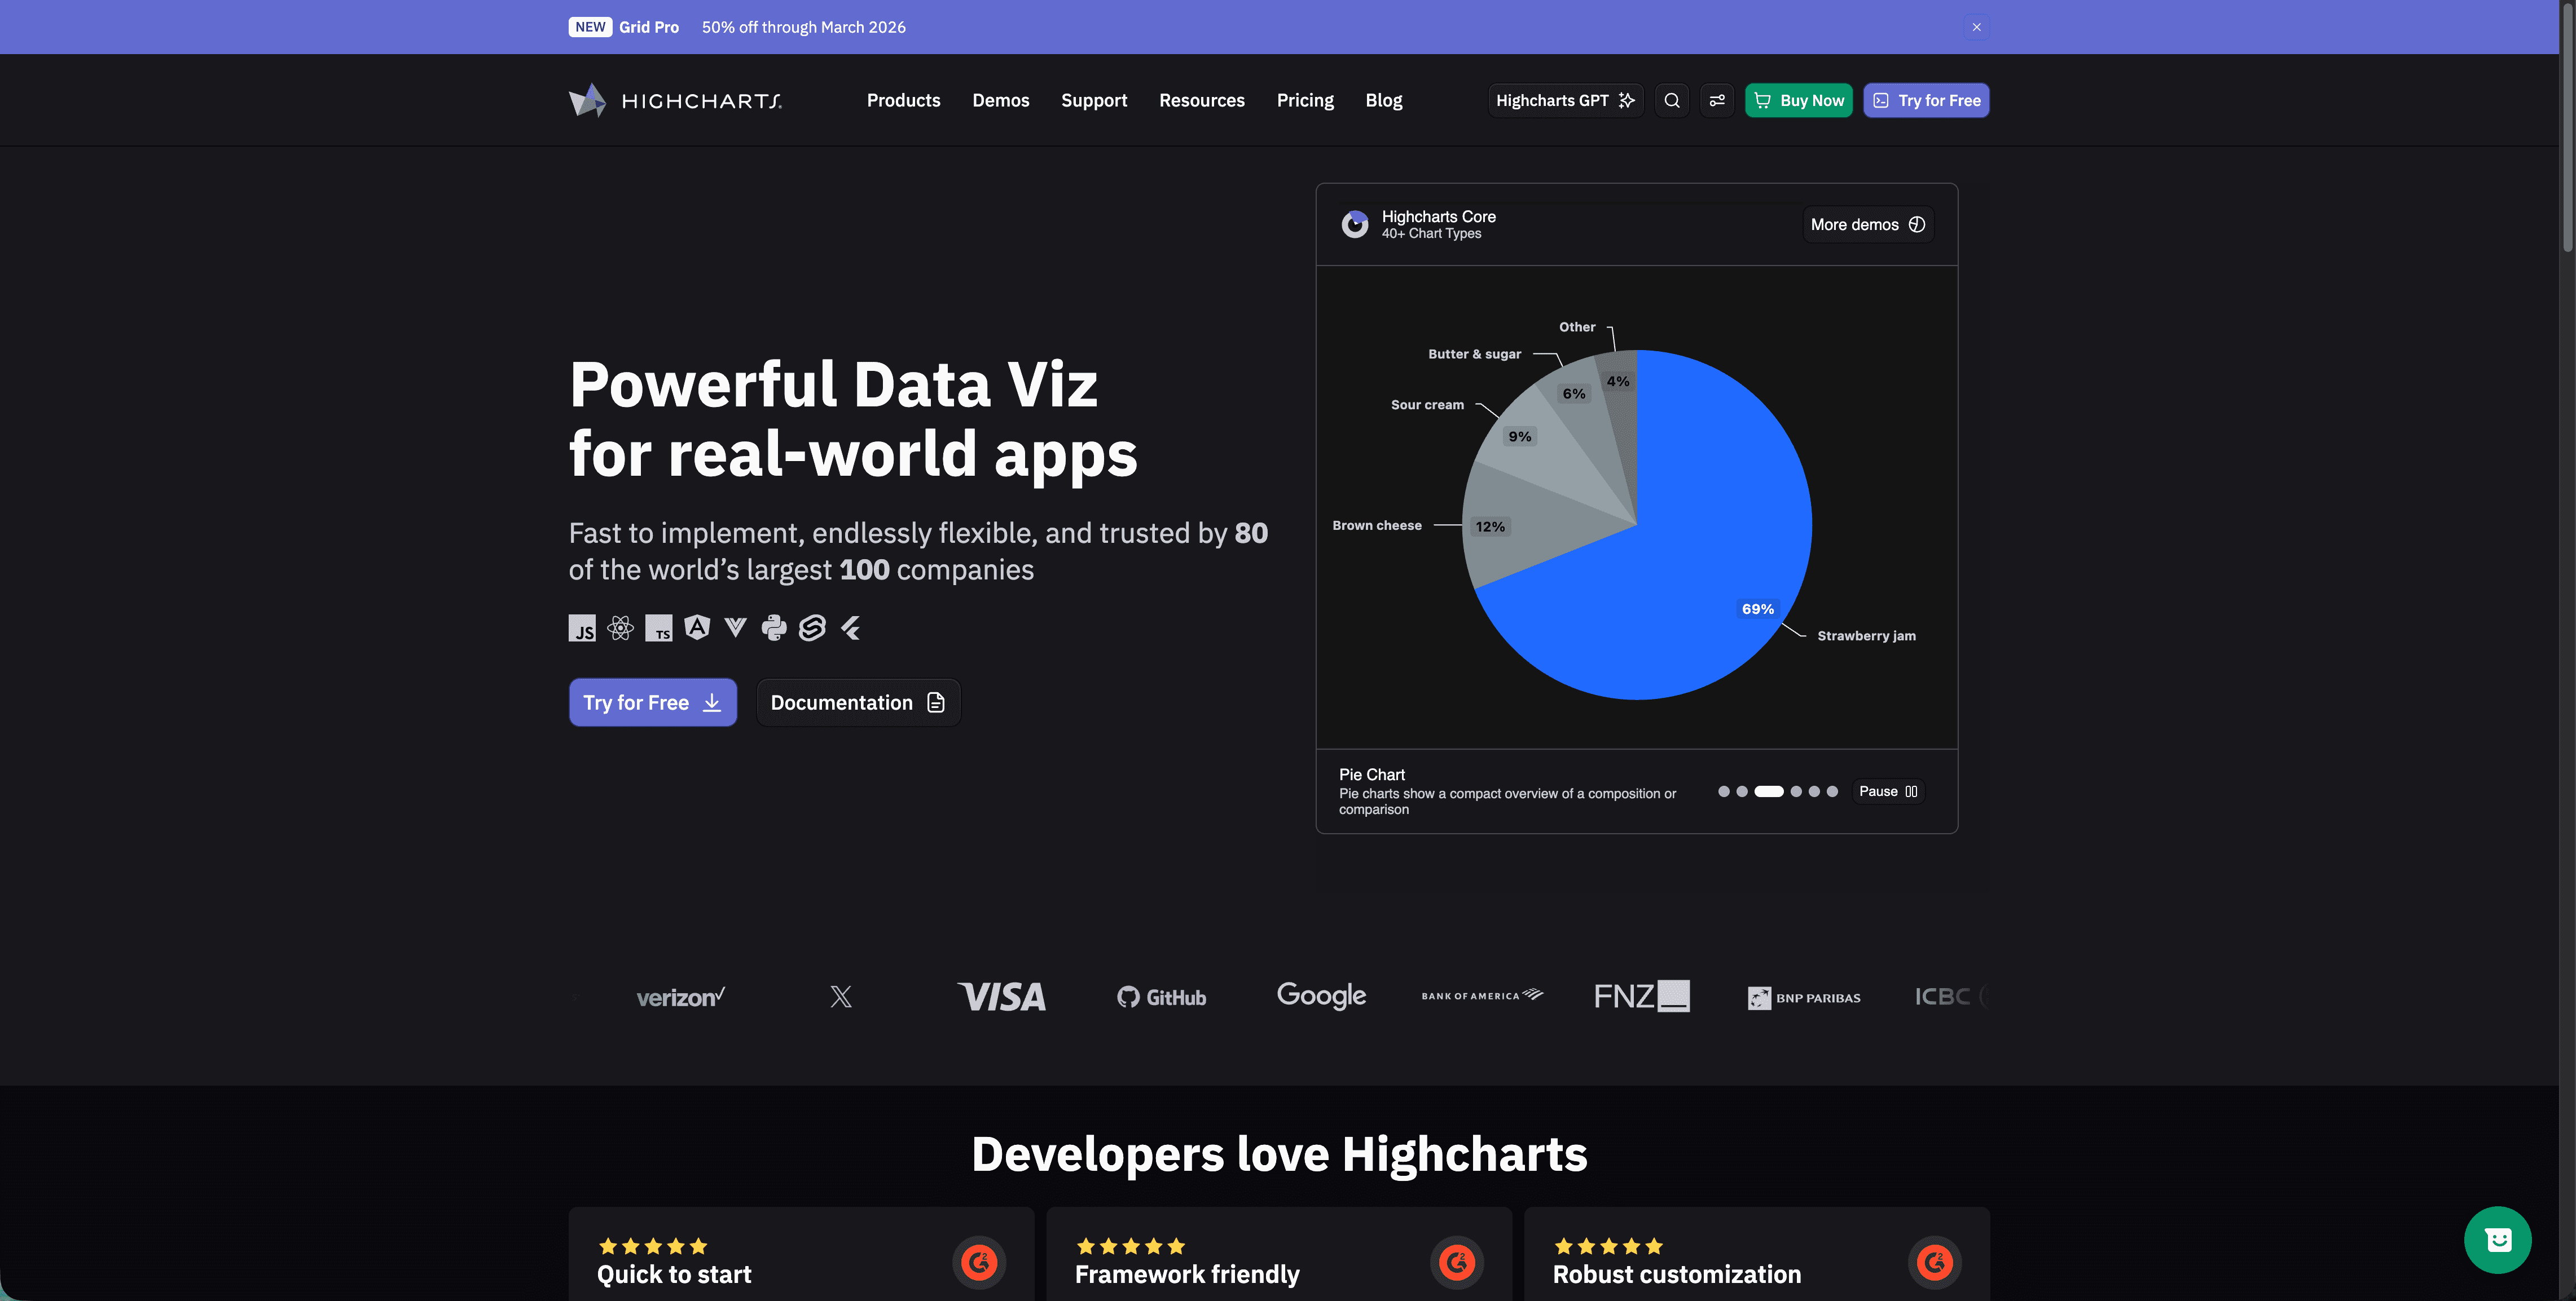Click the Svelte framework icon
Screen dimensions: 2576x1301
[812, 627]
